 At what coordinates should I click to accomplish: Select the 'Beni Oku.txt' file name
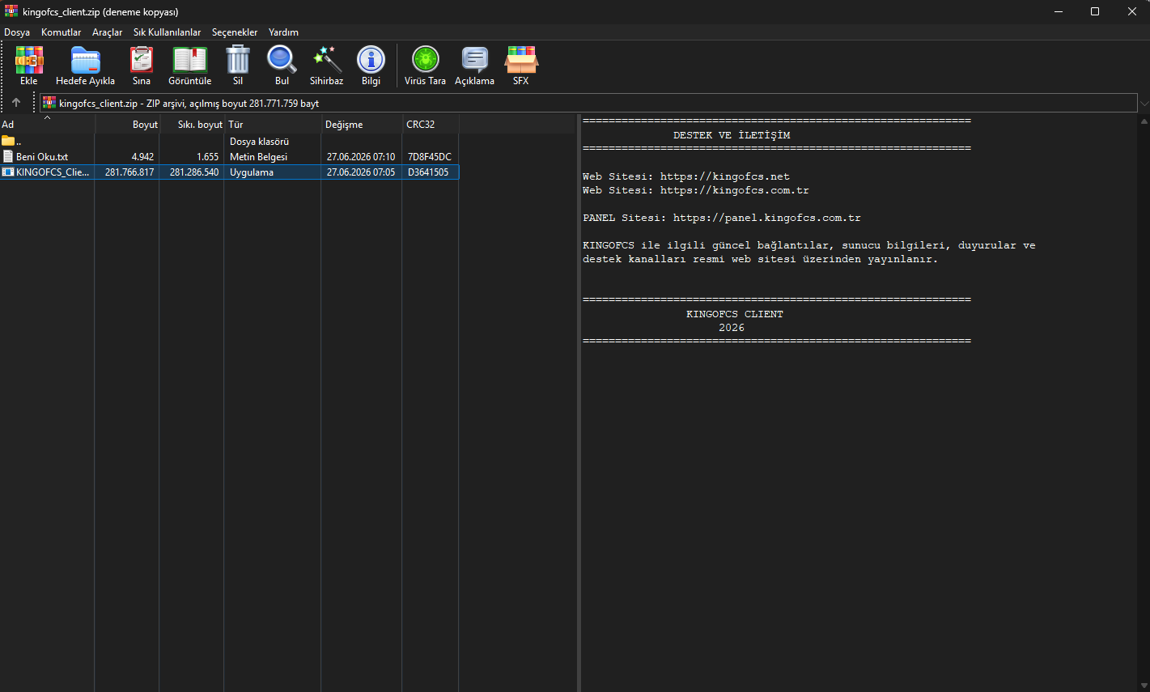(42, 157)
